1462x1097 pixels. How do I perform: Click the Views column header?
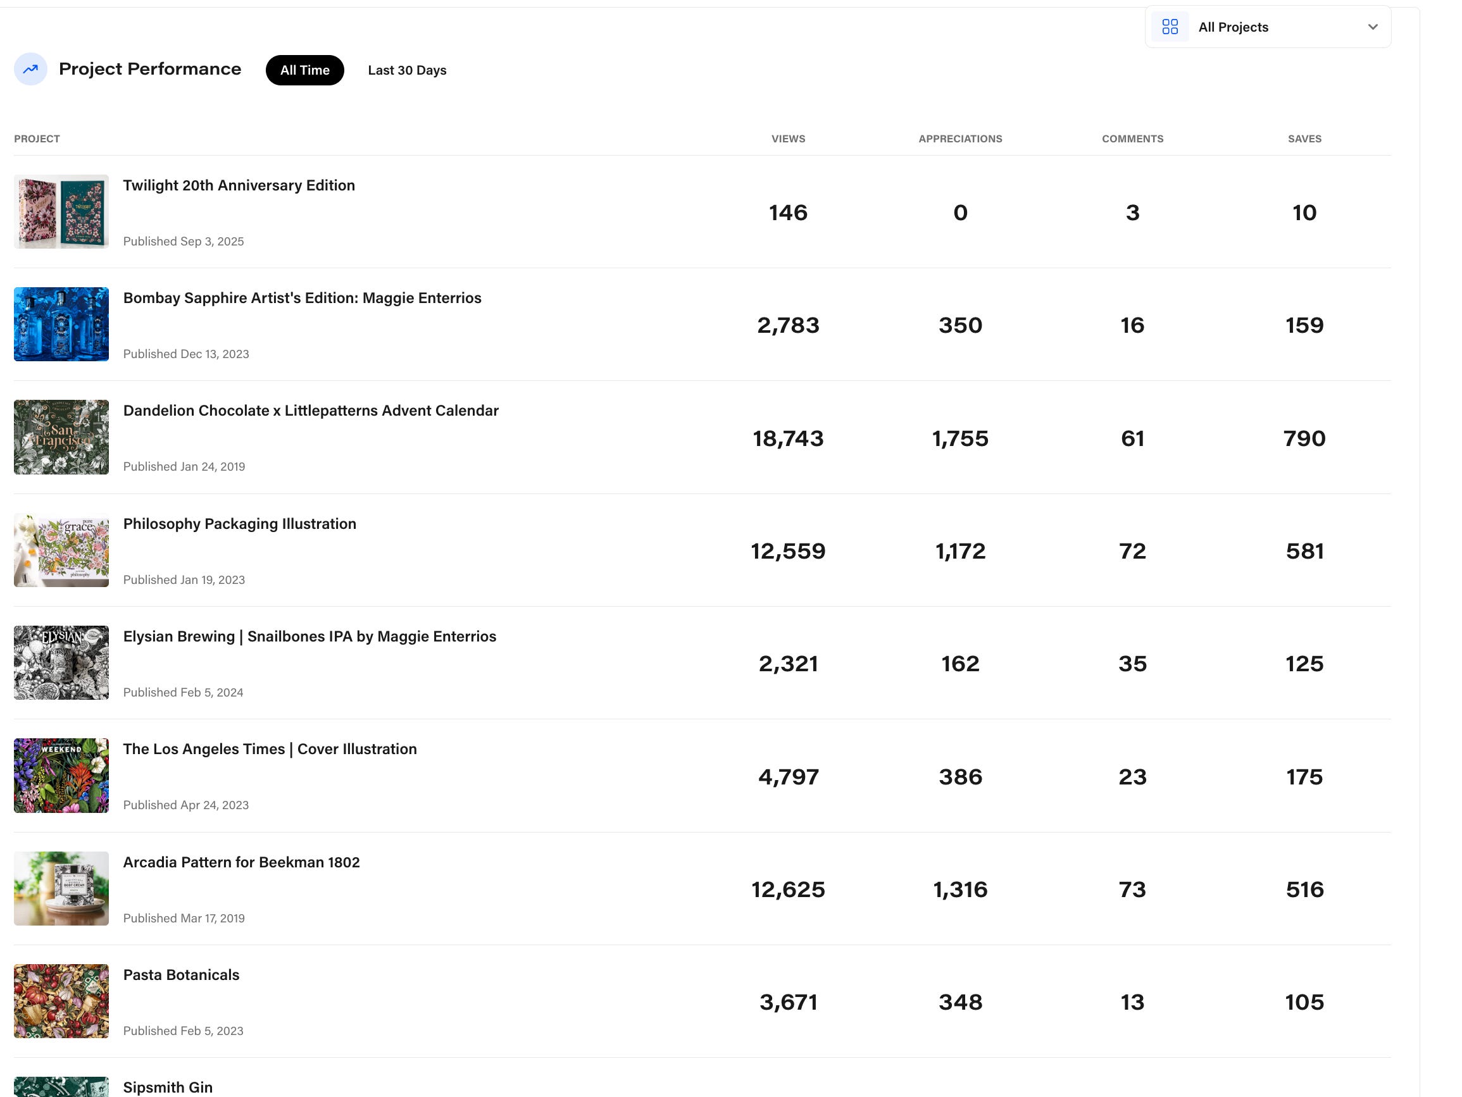[x=788, y=139]
